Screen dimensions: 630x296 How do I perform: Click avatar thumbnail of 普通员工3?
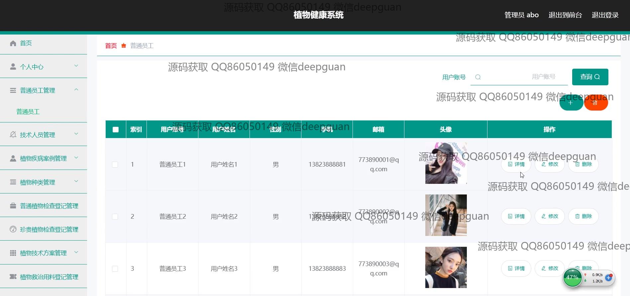[x=446, y=267]
